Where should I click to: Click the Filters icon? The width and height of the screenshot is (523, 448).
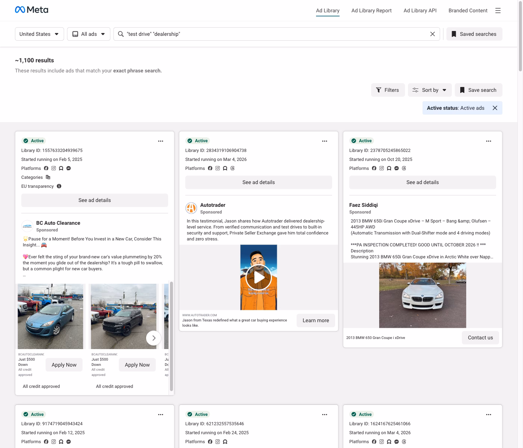[x=378, y=90]
